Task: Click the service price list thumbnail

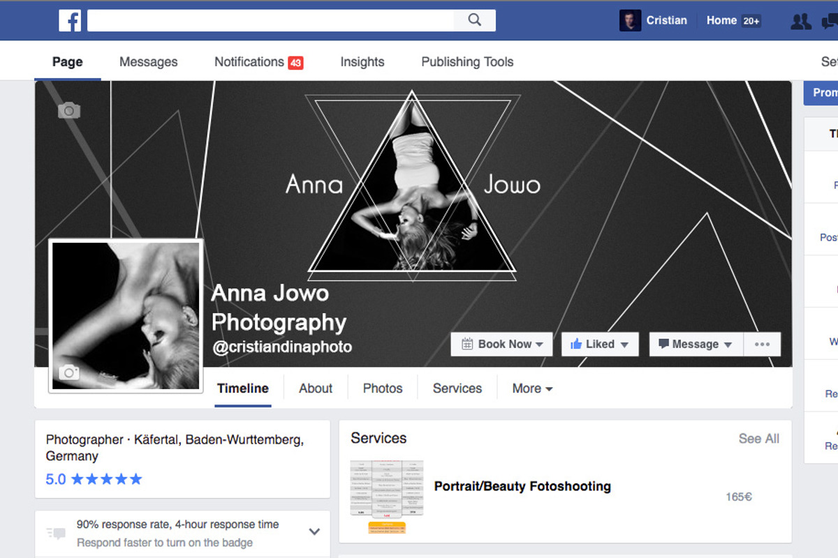Action: pyautogui.click(x=387, y=497)
